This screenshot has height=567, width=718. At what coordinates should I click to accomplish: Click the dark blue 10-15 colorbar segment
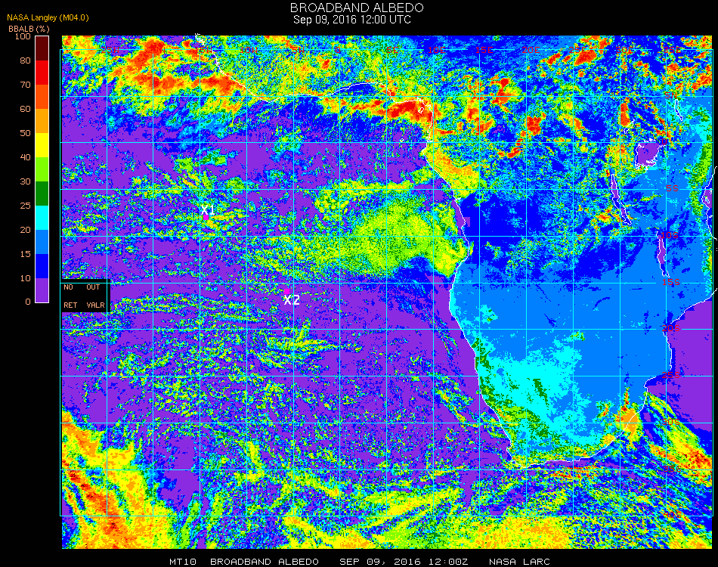[42, 266]
